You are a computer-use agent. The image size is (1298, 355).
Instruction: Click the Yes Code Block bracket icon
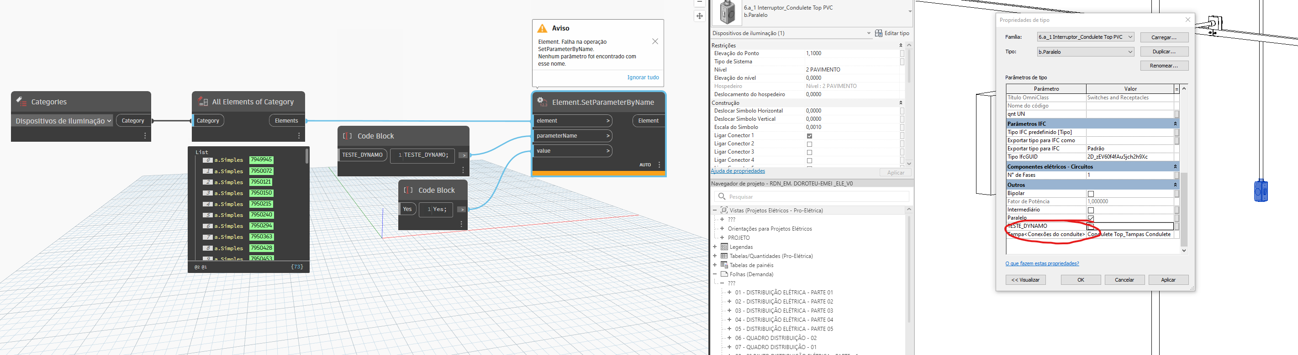tap(408, 190)
